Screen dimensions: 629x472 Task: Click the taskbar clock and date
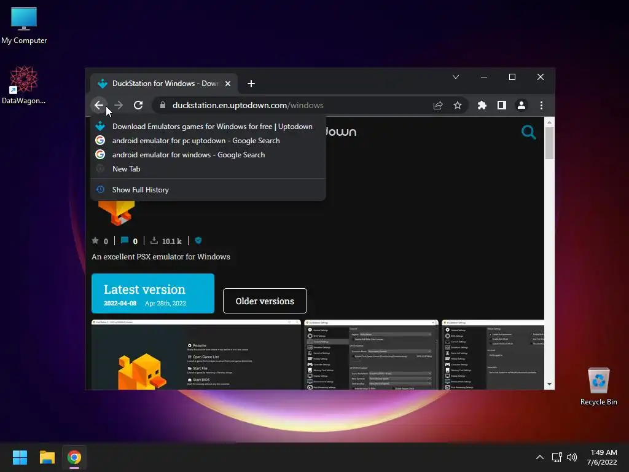point(602,457)
